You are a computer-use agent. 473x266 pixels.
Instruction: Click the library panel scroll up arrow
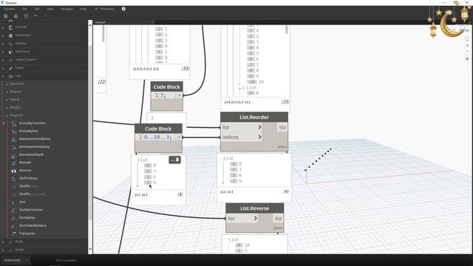pyautogui.click(x=90, y=25)
